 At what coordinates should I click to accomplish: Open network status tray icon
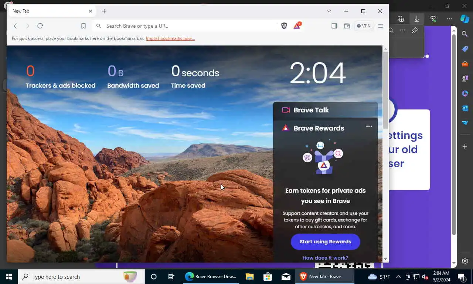(416, 277)
